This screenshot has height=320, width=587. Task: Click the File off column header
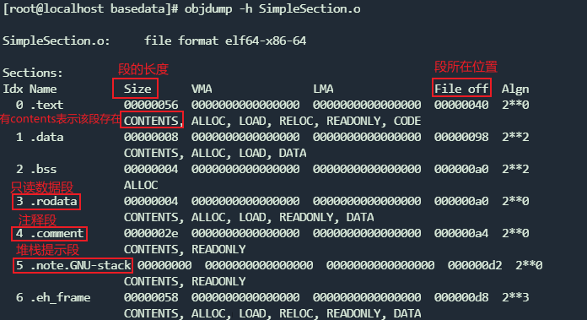pyautogui.click(x=461, y=89)
